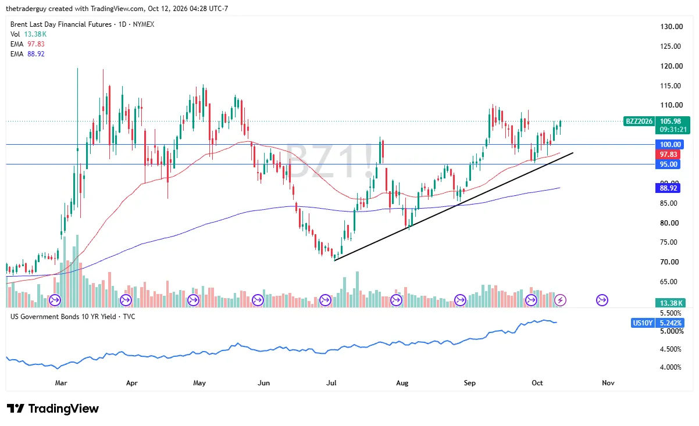Select the BZZ2026 symbol tag
Image resolution: width=699 pixels, height=426 pixels.
tap(639, 121)
